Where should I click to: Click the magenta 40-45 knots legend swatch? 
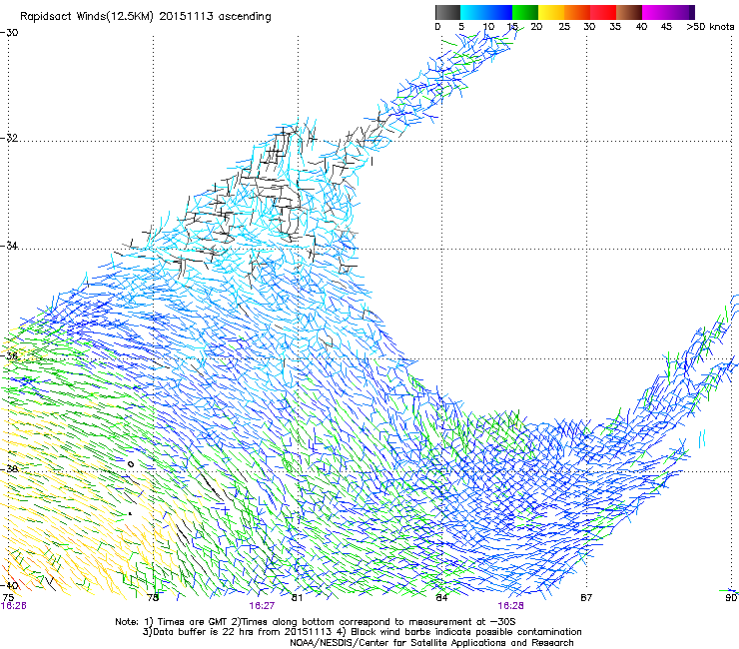(655, 12)
